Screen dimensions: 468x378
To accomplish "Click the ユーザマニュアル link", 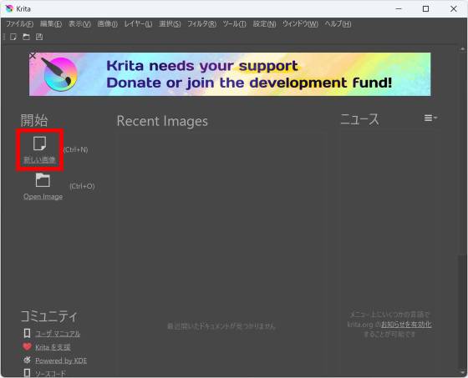I will tap(58, 334).
